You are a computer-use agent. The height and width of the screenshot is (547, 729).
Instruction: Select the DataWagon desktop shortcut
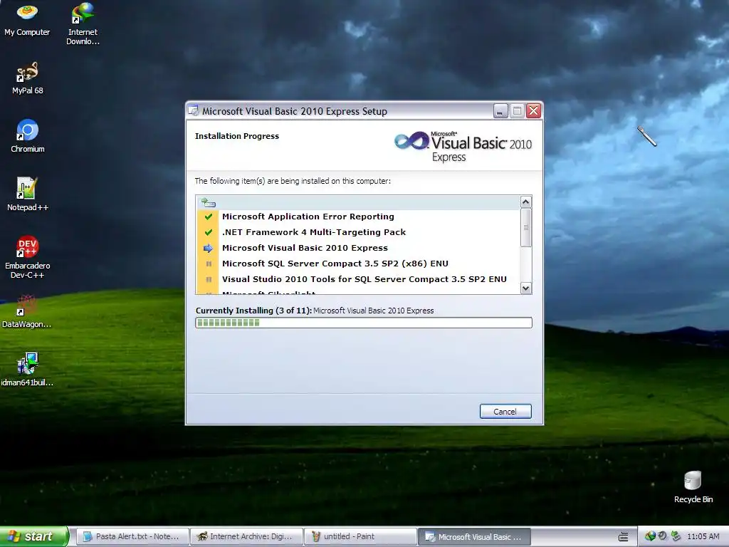click(x=26, y=311)
